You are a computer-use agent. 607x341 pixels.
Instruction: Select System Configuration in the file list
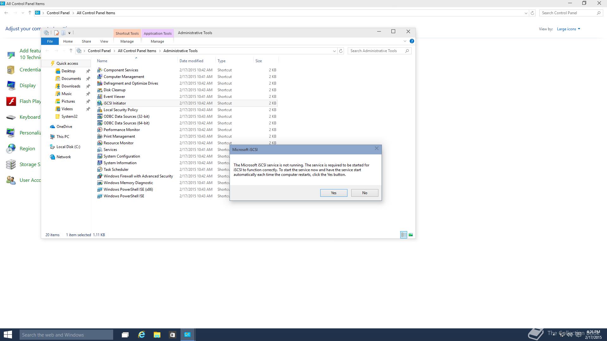coord(122,156)
